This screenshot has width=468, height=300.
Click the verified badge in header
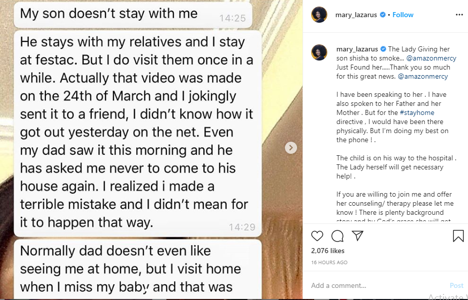(383, 15)
